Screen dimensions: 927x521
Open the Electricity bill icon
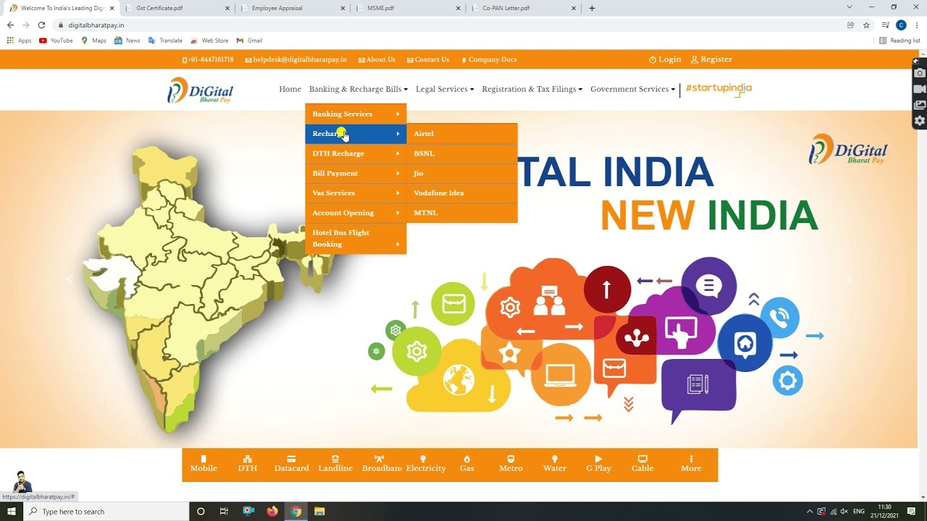click(426, 465)
